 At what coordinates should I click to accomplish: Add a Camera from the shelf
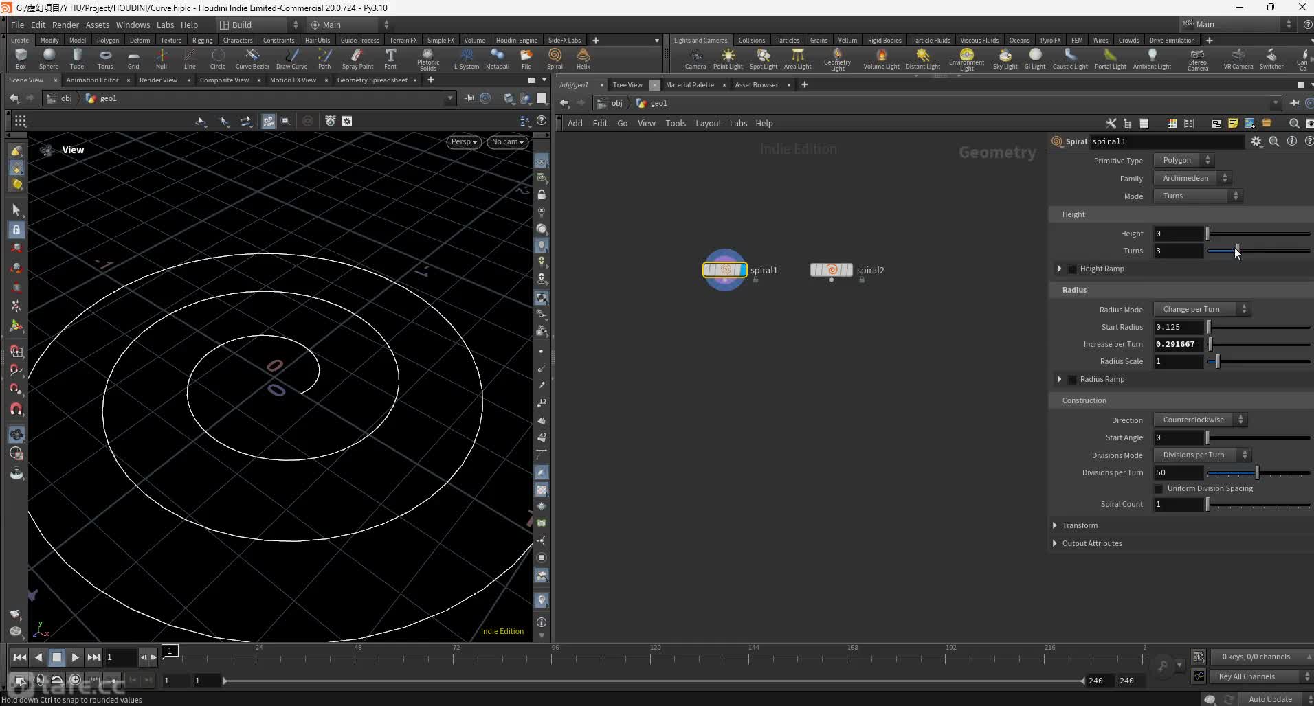point(695,59)
